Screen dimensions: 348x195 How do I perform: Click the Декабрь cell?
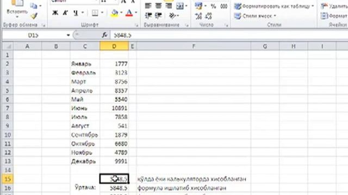(85, 161)
